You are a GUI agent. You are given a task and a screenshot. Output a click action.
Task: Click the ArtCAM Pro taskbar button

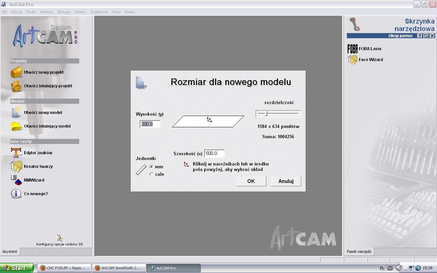173,268
